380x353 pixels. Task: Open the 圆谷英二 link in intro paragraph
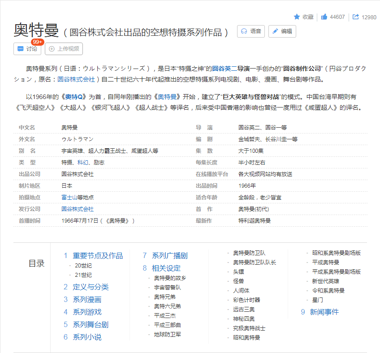[x=225, y=69]
